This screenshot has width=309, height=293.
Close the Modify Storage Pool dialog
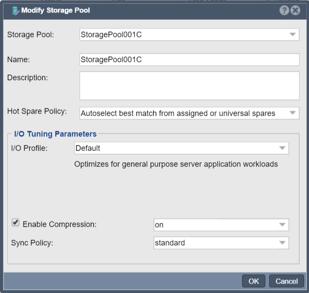[295, 10]
